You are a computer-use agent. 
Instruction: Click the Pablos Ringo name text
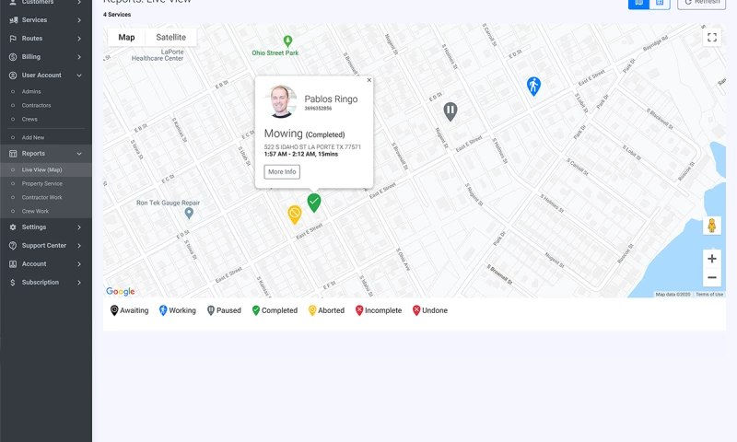(x=331, y=99)
